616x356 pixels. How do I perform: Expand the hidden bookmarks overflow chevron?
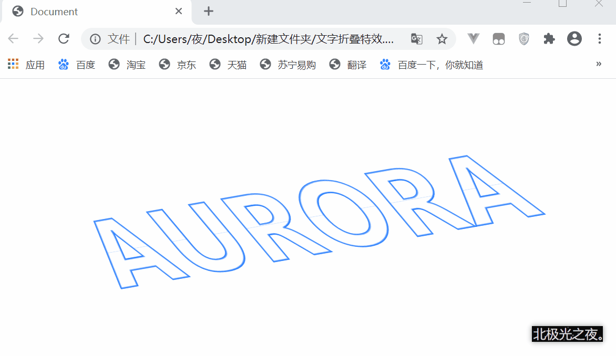tap(599, 64)
